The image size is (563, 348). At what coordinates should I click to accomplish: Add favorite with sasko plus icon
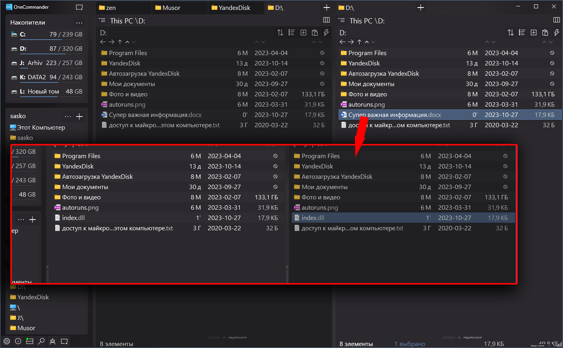click(x=79, y=116)
